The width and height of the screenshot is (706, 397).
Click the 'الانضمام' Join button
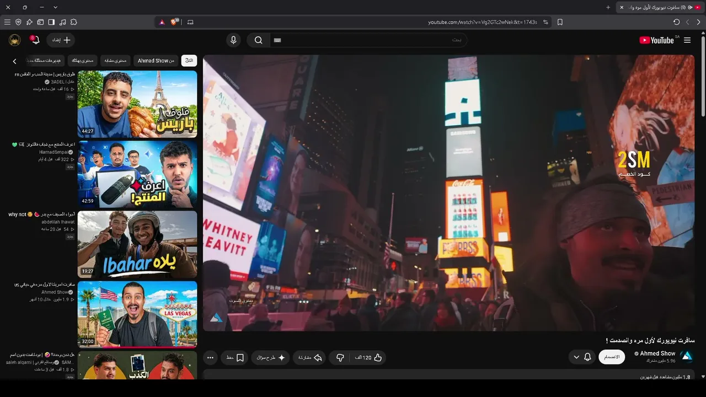[x=612, y=357]
